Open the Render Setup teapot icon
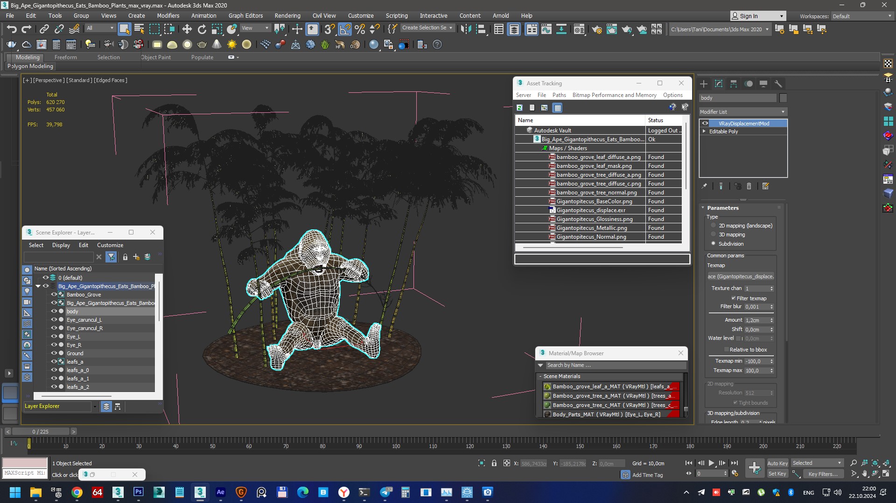This screenshot has height=503, width=896. point(596,29)
